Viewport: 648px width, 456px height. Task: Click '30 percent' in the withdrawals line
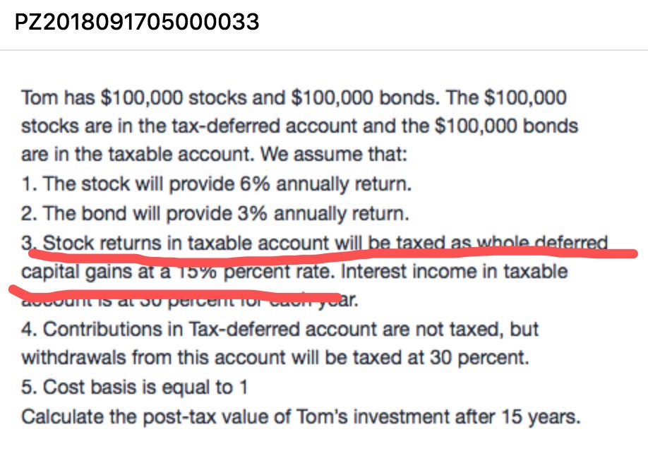tap(479, 357)
